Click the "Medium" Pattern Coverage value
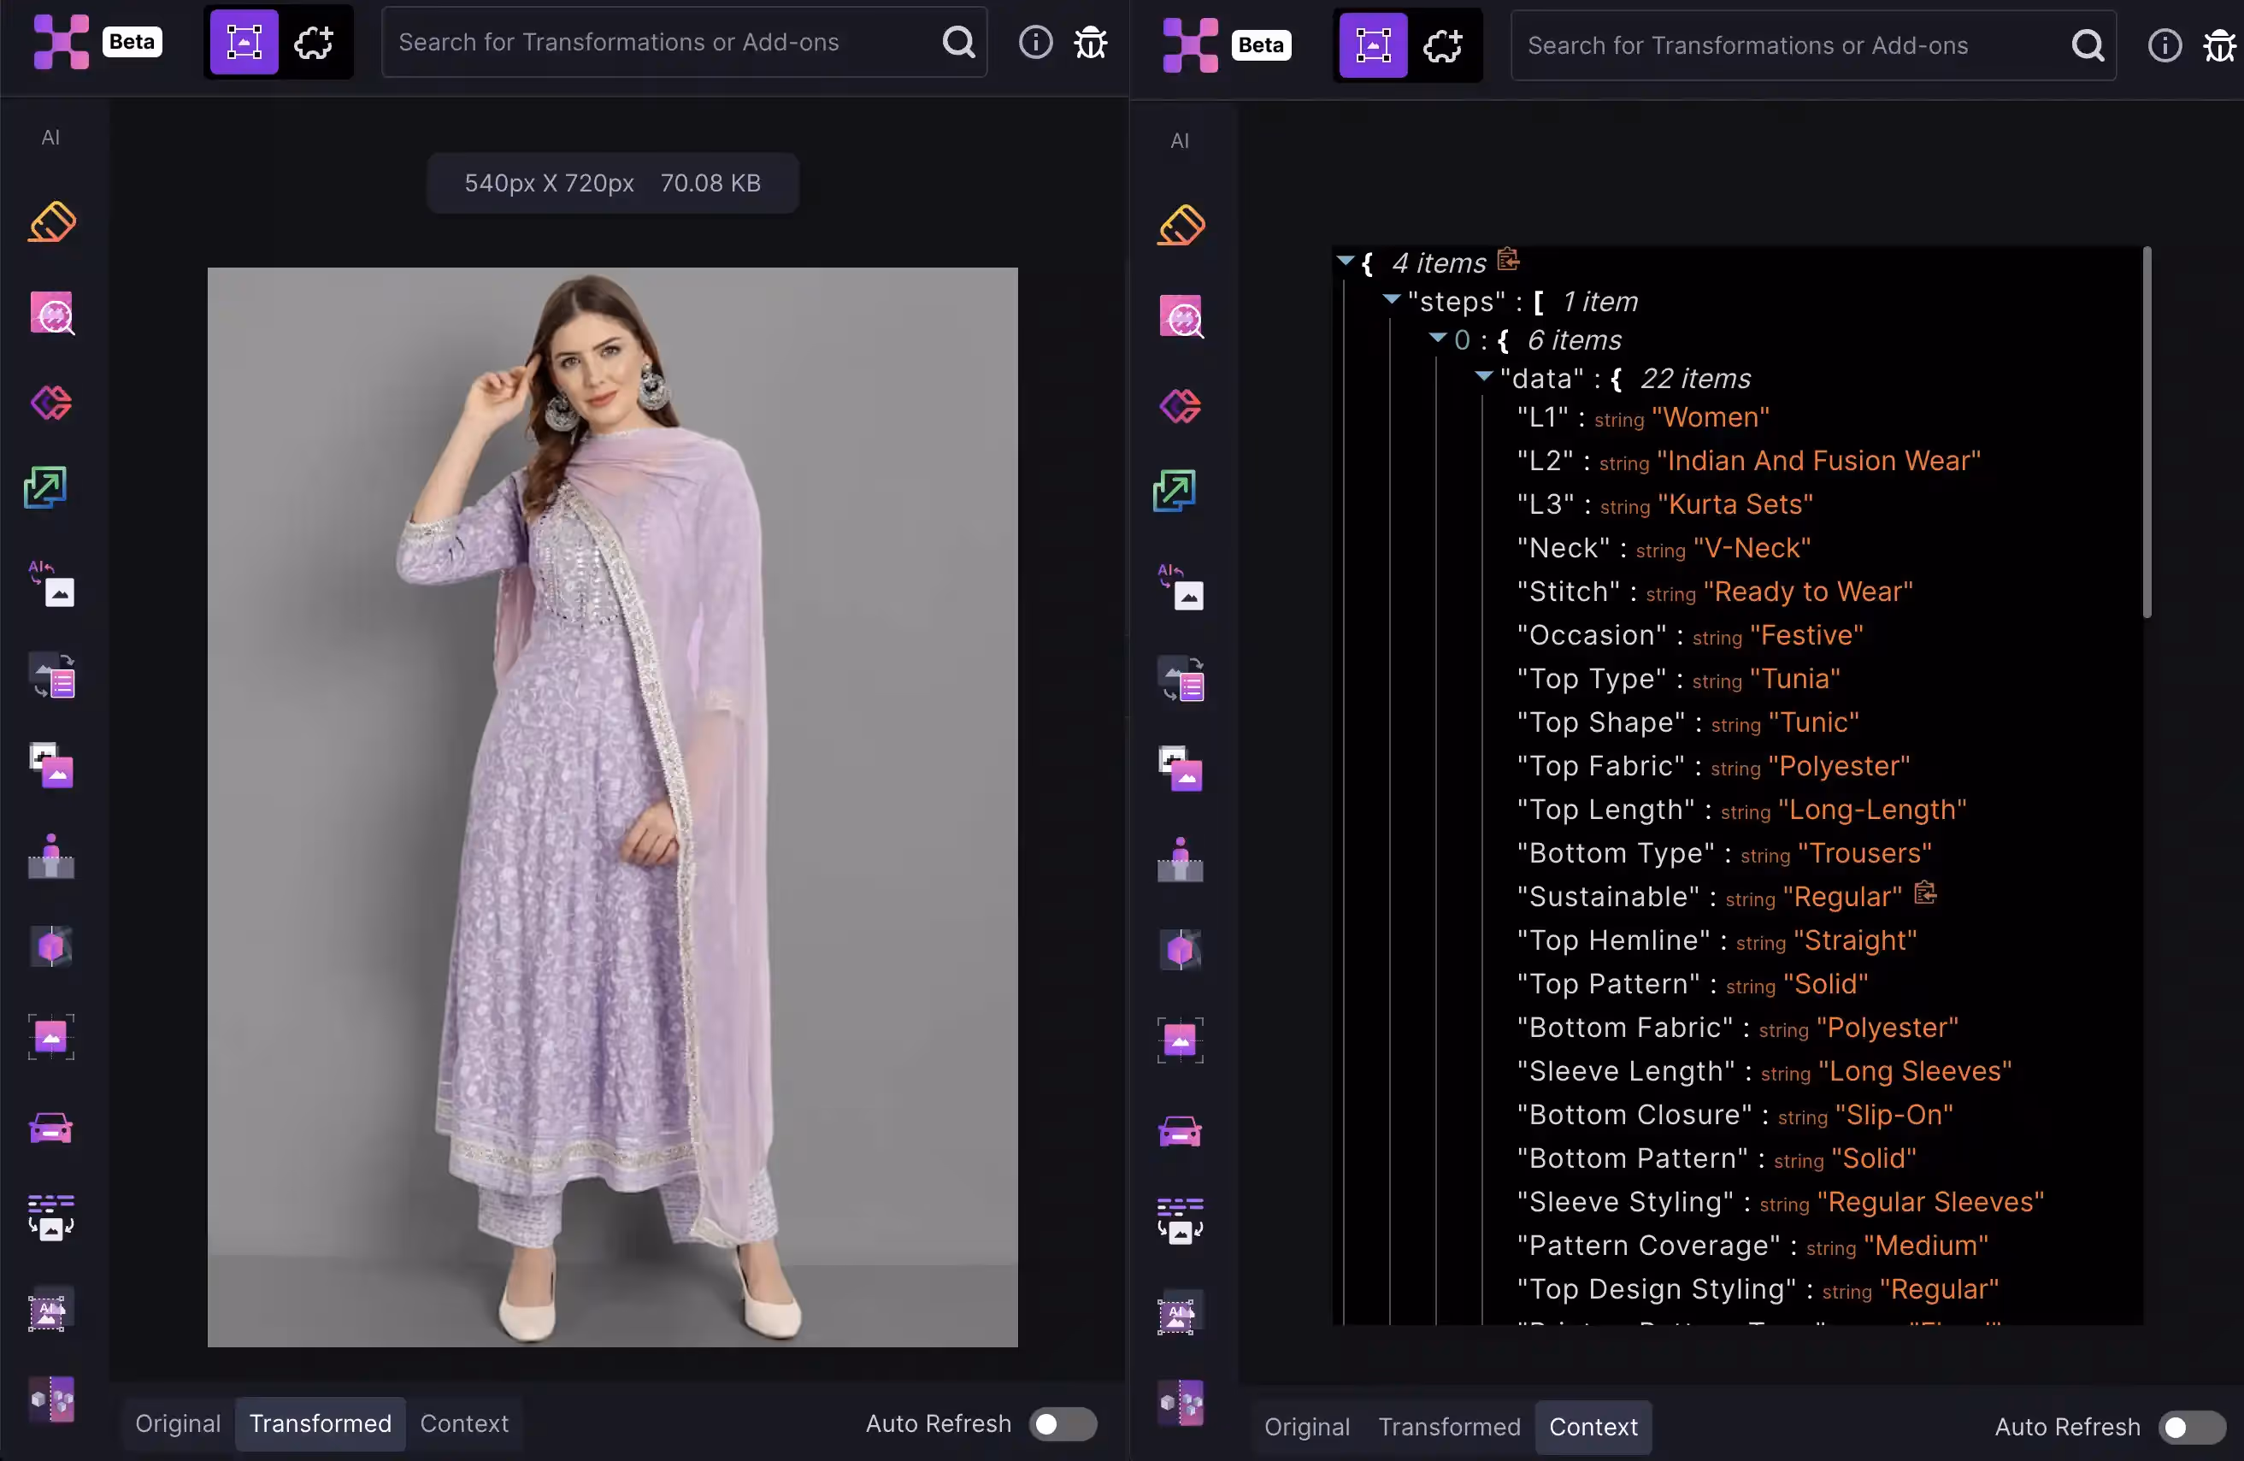Image resolution: width=2244 pixels, height=1461 pixels. (x=1925, y=1245)
